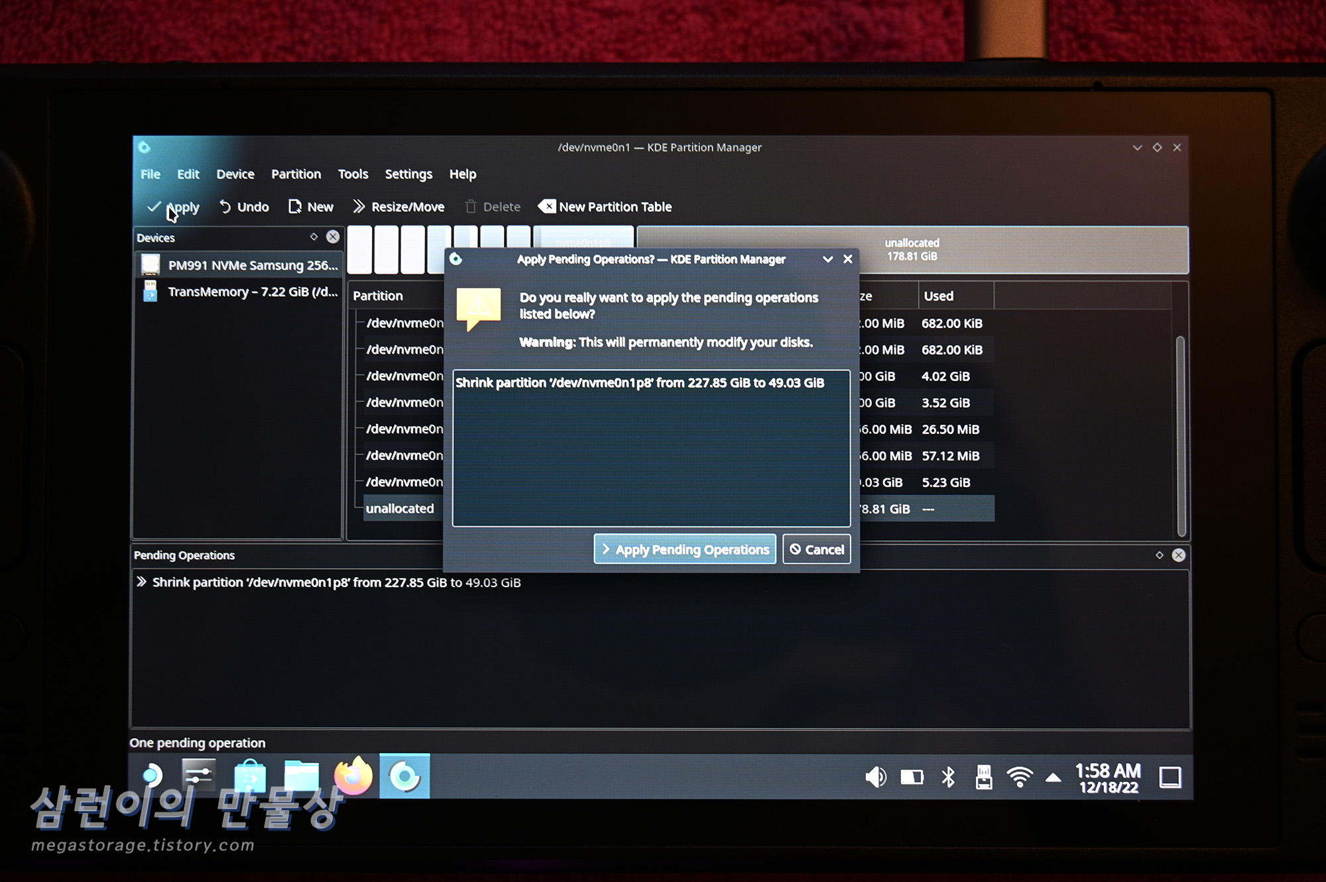The width and height of the screenshot is (1326, 882).
Task: Click the New partition toolbar icon
Action: click(295, 207)
